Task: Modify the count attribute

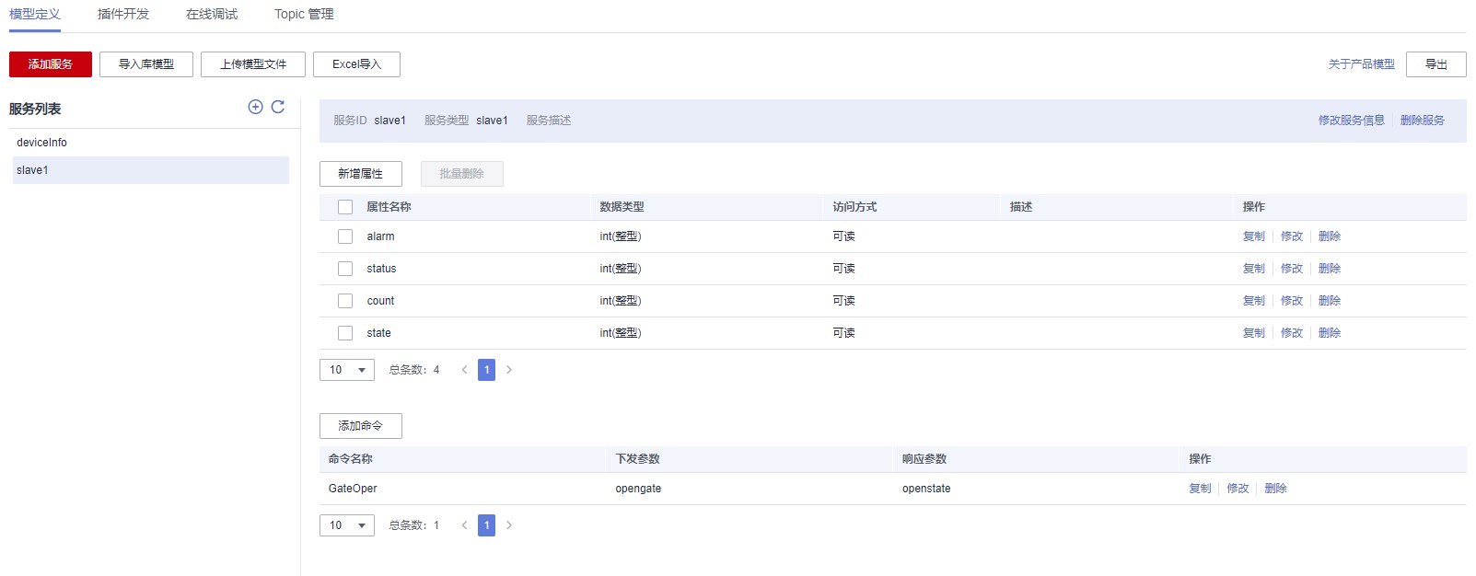Action: click(1292, 301)
